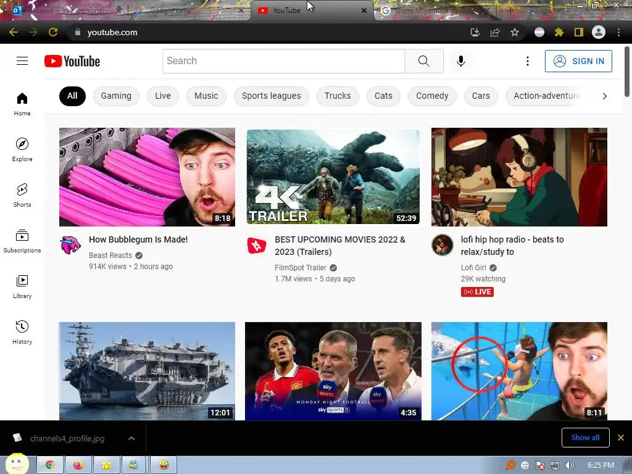Select the Cars filter chip
The image size is (632, 474).
pyautogui.click(x=481, y=96)
